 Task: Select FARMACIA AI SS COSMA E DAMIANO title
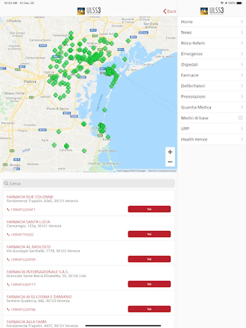click(39, 297)
